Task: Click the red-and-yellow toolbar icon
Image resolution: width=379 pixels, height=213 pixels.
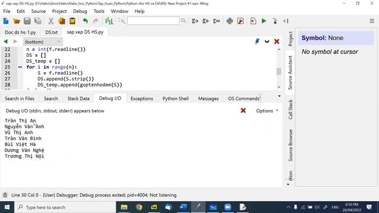Action: [x=240, y=21]
